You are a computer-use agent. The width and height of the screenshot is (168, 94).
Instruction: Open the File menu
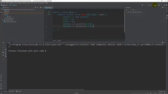click(x=1, y=3)
